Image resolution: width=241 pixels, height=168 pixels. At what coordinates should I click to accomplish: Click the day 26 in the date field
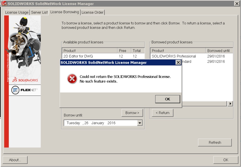[86, 123]
